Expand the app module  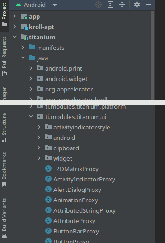pyautogui.click(x=14, y=16)
